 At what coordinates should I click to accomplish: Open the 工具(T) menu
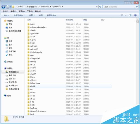(30, 11)
